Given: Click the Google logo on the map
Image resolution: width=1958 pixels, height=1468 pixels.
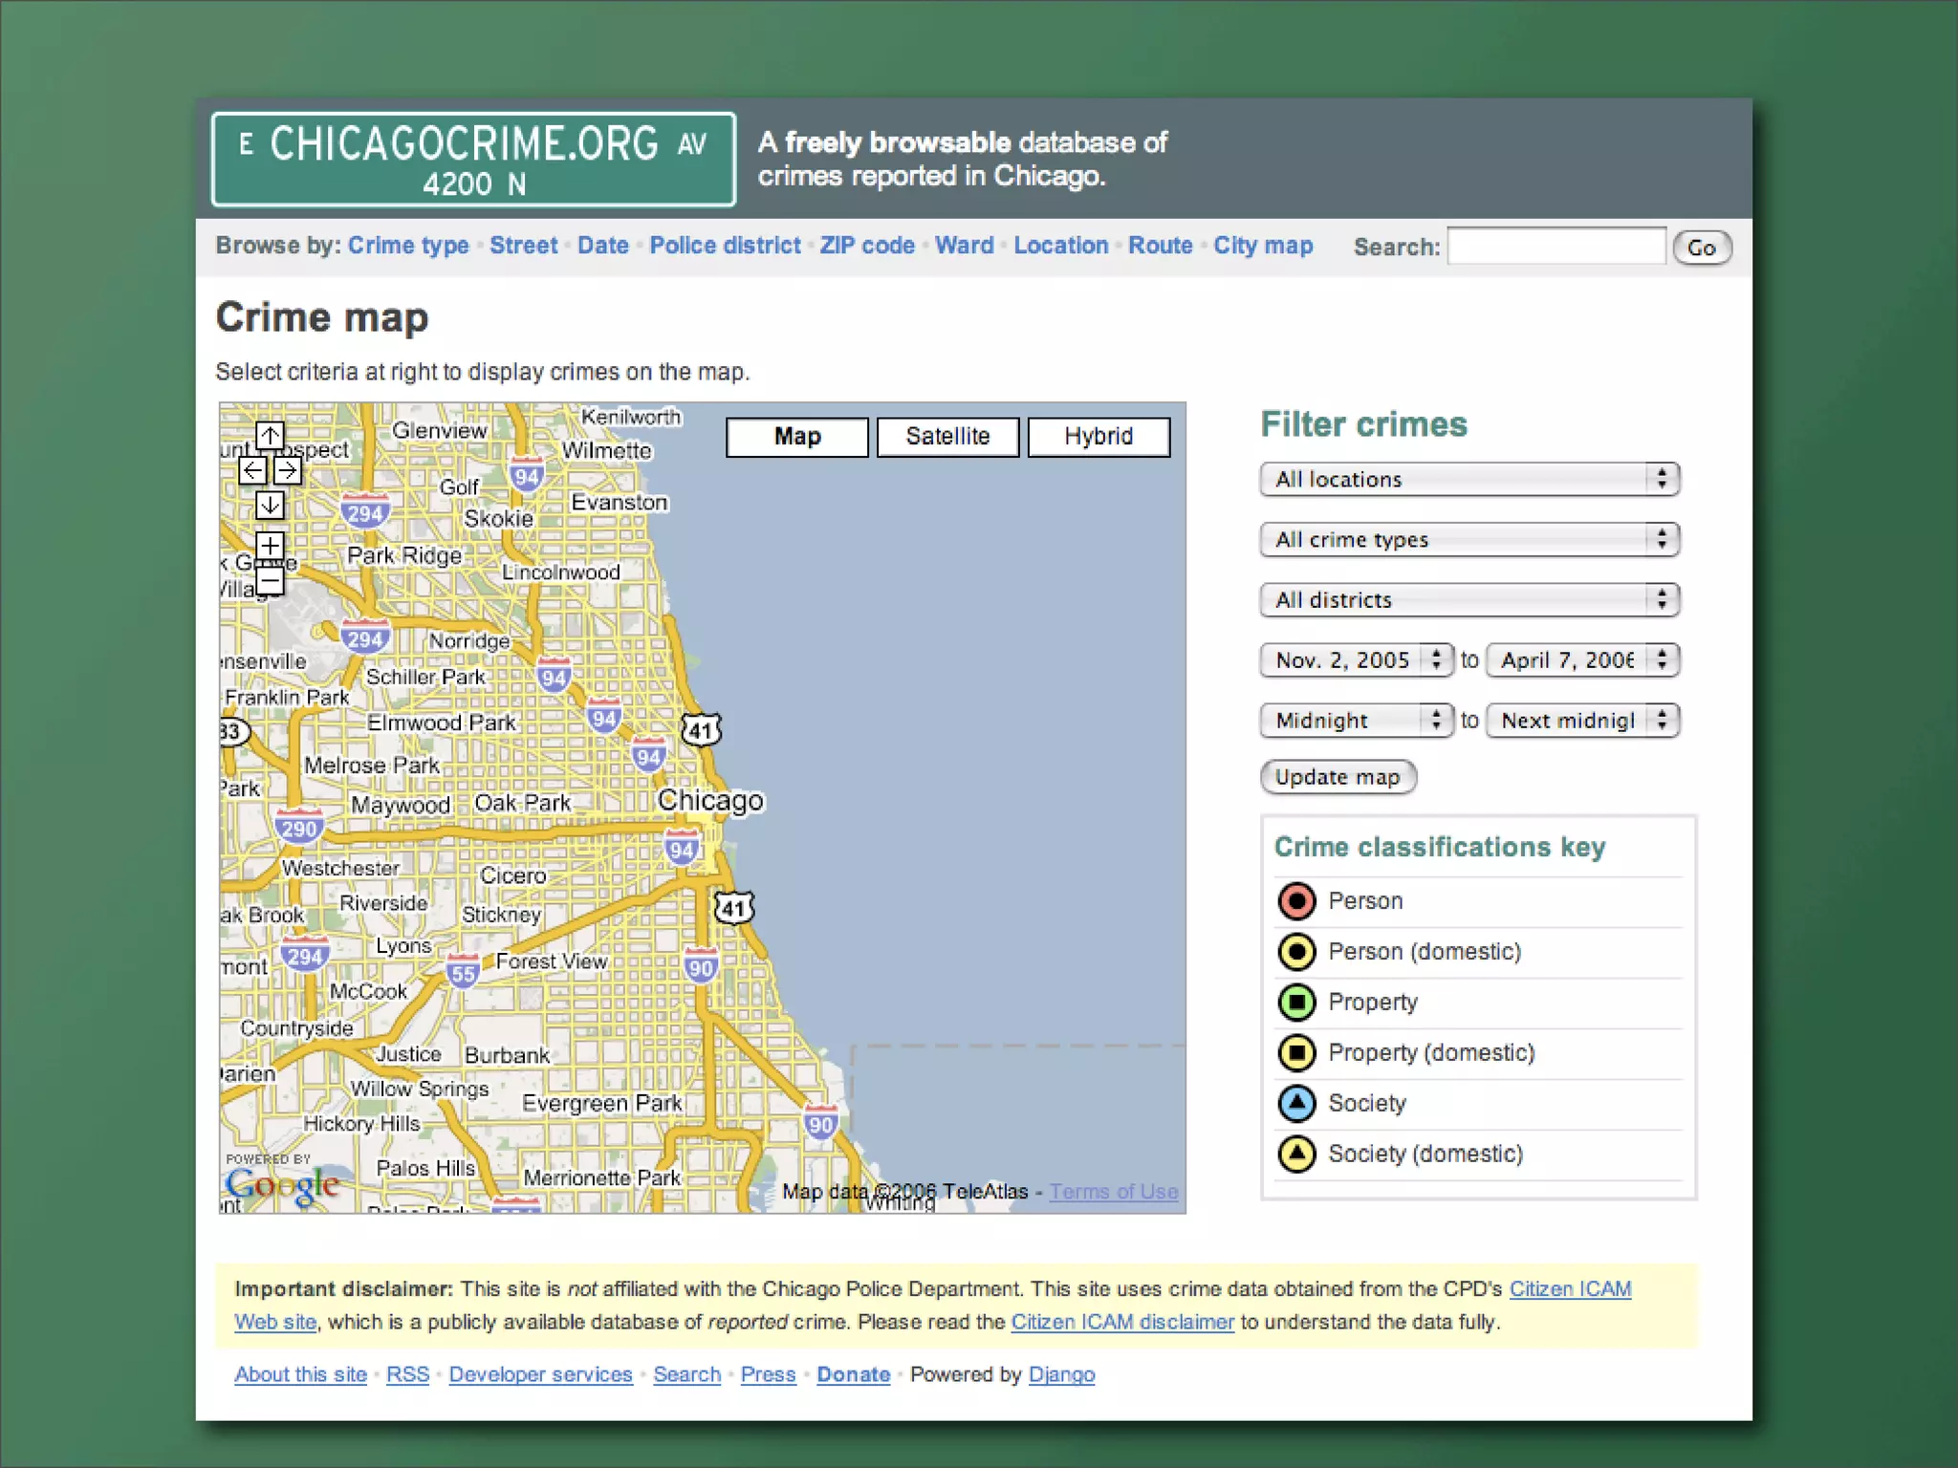Looking at the screenshot, I should (x=282, y=1184).
